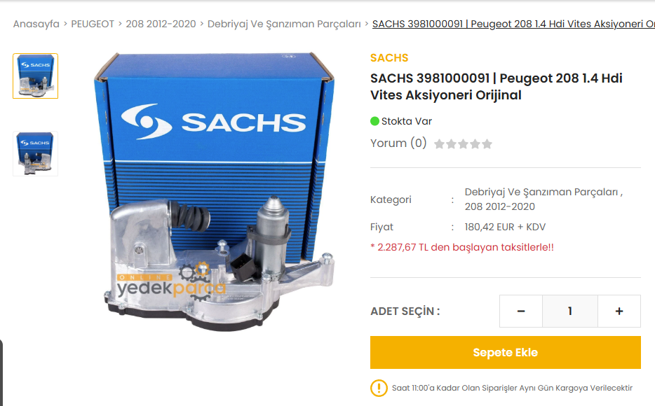Click the main product image
655x406 pixels.
point(214,192)
